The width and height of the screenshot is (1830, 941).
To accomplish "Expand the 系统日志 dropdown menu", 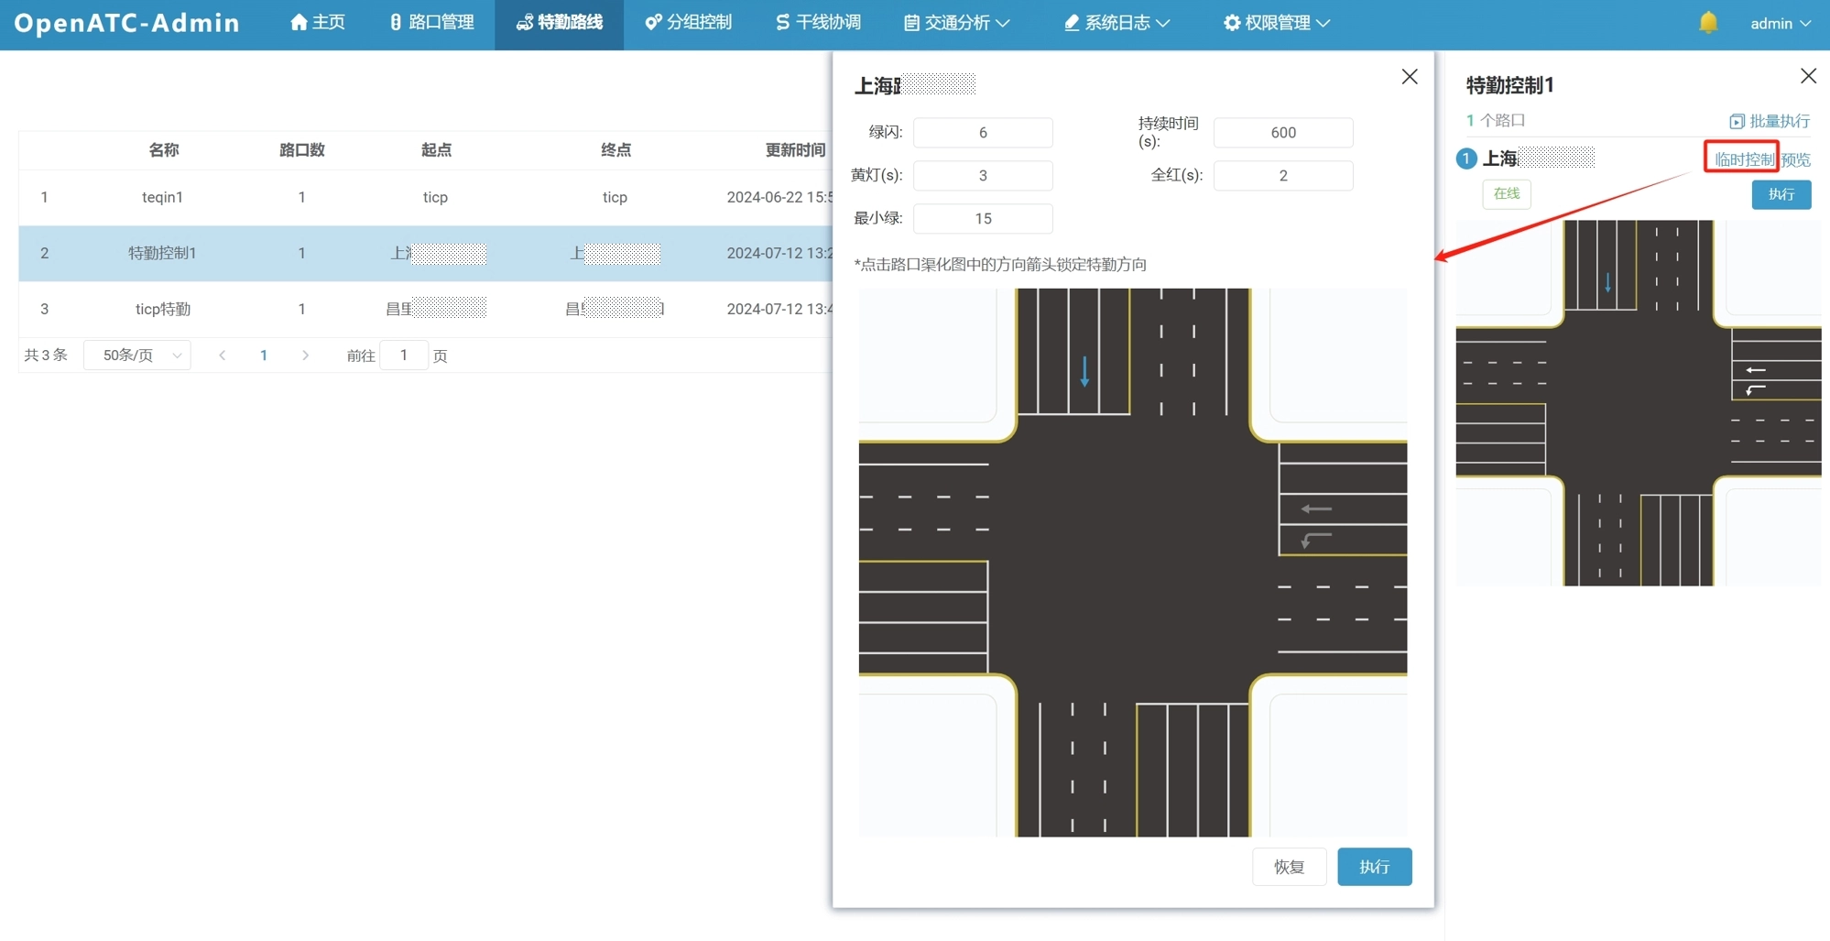I will pyautogui.click(x=1117, y=23).
